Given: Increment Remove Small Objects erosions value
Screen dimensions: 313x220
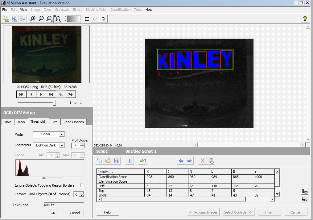Looking at the screenshot, I should [81, 193].
